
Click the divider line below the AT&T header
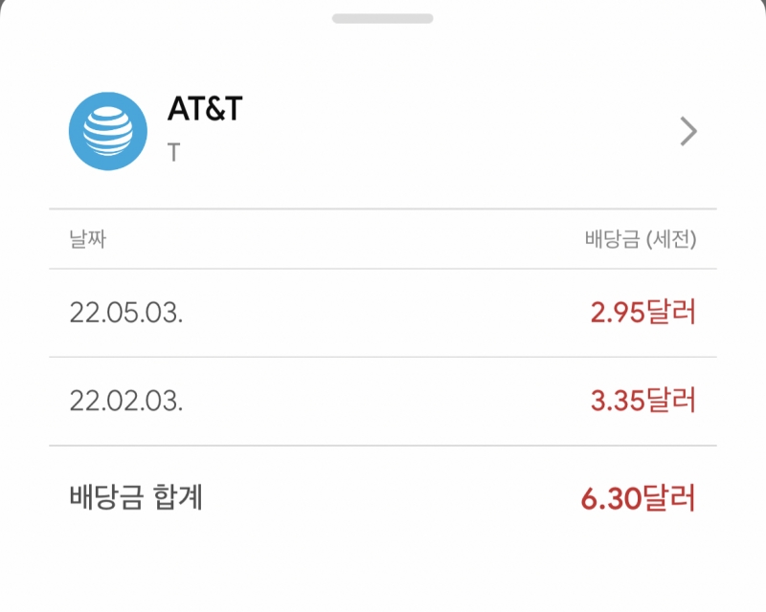point(383,208)
